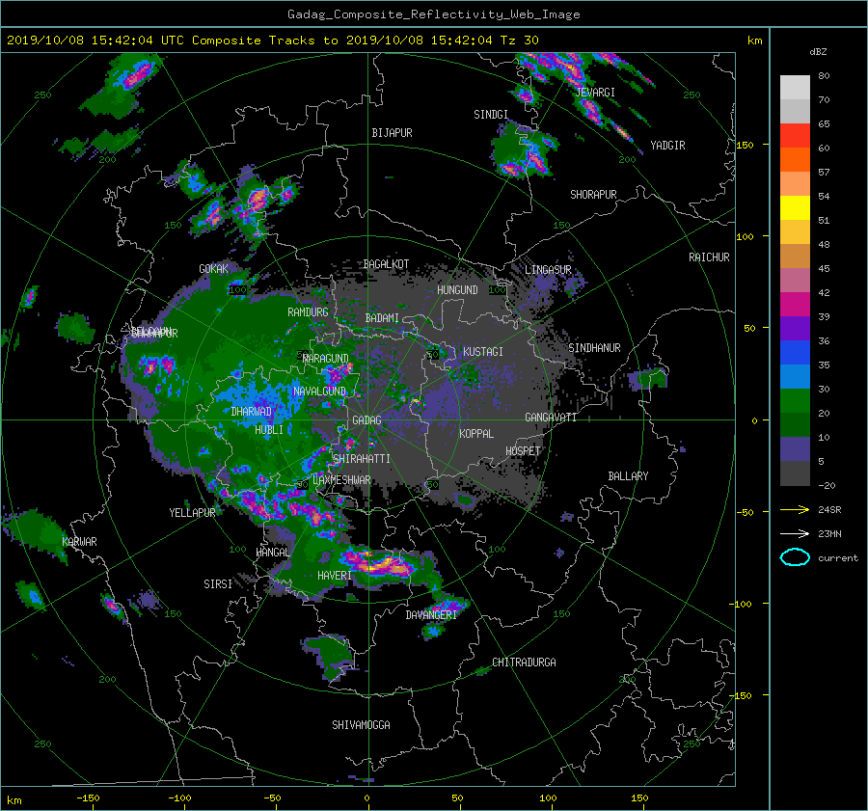Click the BADAMI city label

coord(382,318)
